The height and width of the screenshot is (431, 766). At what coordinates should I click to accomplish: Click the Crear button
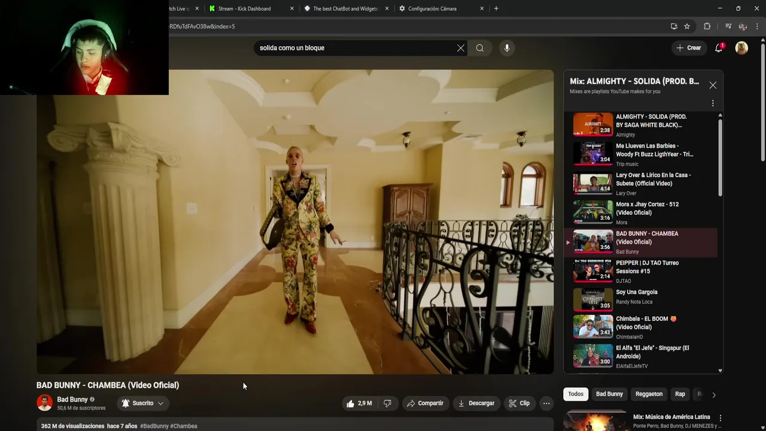(688, 48)
